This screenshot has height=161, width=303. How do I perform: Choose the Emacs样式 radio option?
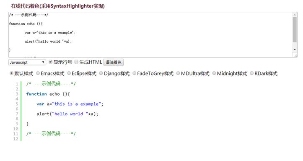pos(38,73)
